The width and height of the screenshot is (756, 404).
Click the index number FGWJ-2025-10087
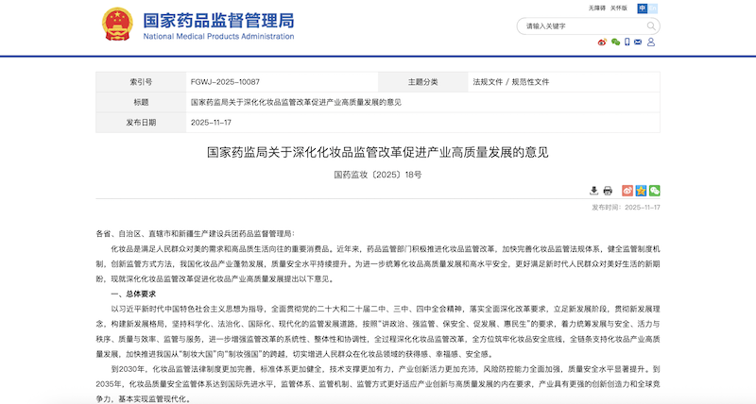coord(225,82)
